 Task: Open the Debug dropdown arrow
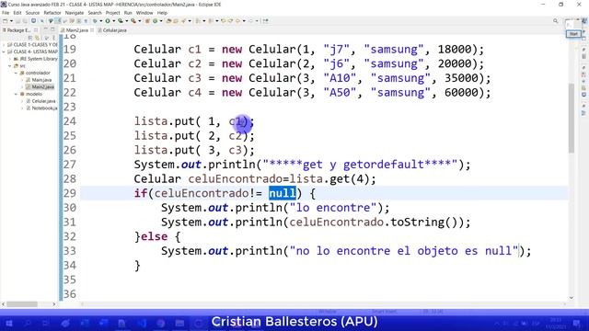pos(100,21)
